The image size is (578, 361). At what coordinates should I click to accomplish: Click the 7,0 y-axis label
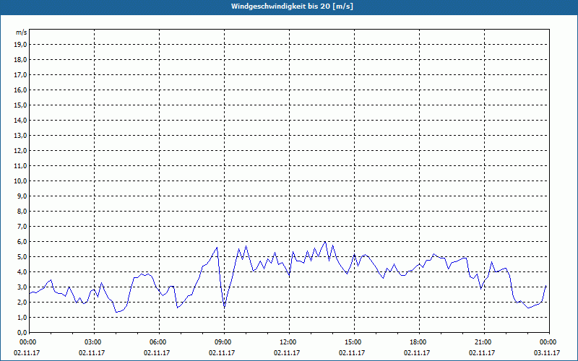tap(22, 226)
